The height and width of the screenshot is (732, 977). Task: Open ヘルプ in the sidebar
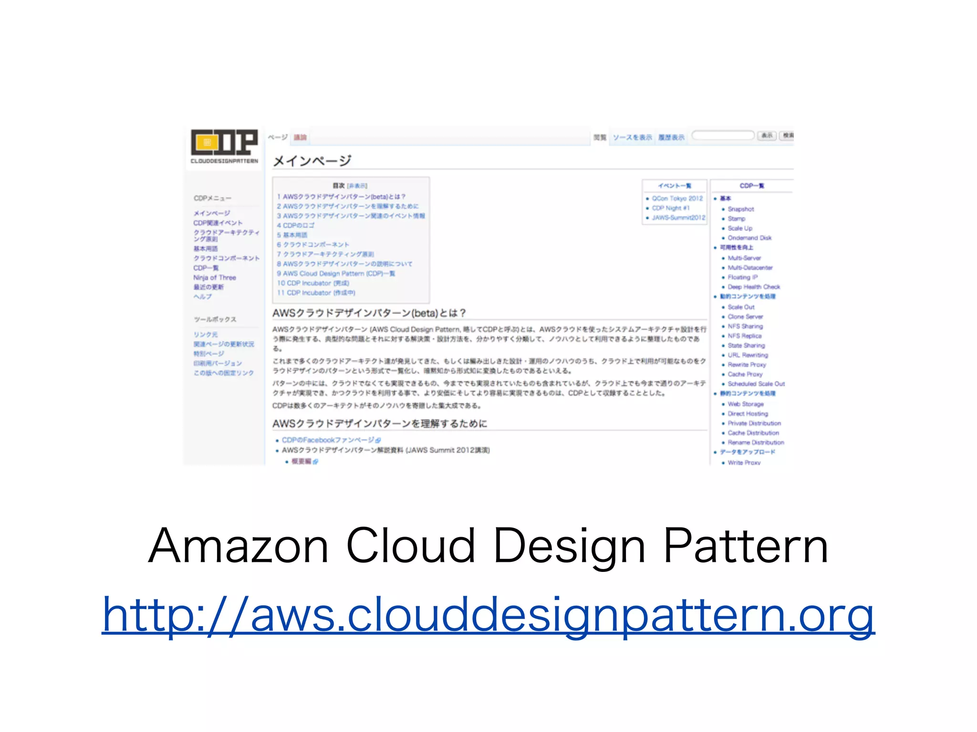point(202,296)
